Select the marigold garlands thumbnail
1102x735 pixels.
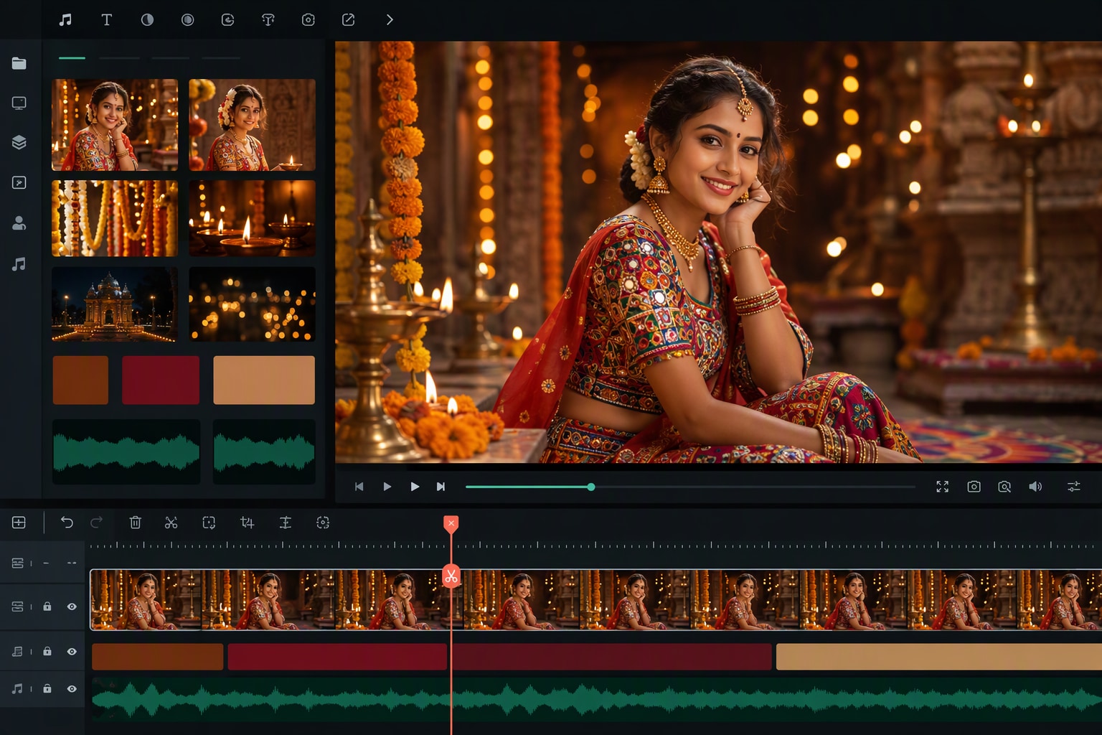[x=115, y=218]
